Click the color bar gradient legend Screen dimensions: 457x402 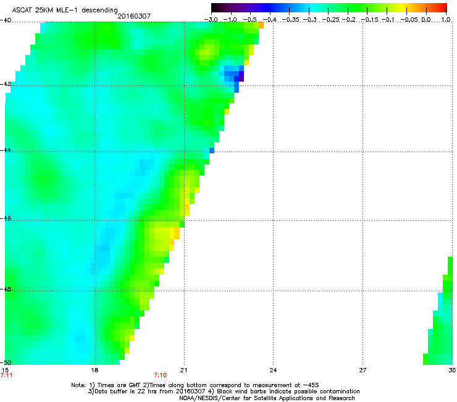point(329,7)
